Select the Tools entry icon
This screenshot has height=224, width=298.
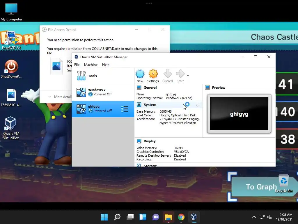(x=81, y=76)
